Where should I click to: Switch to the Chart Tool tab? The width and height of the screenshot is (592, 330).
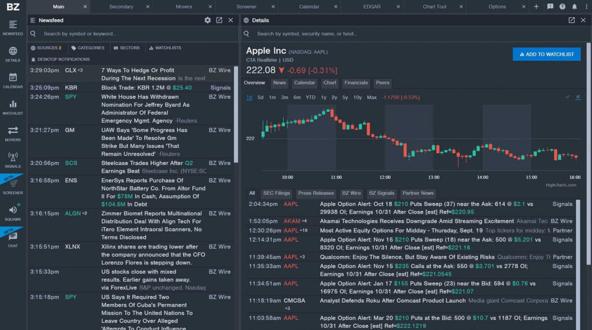tap(434, 7)
